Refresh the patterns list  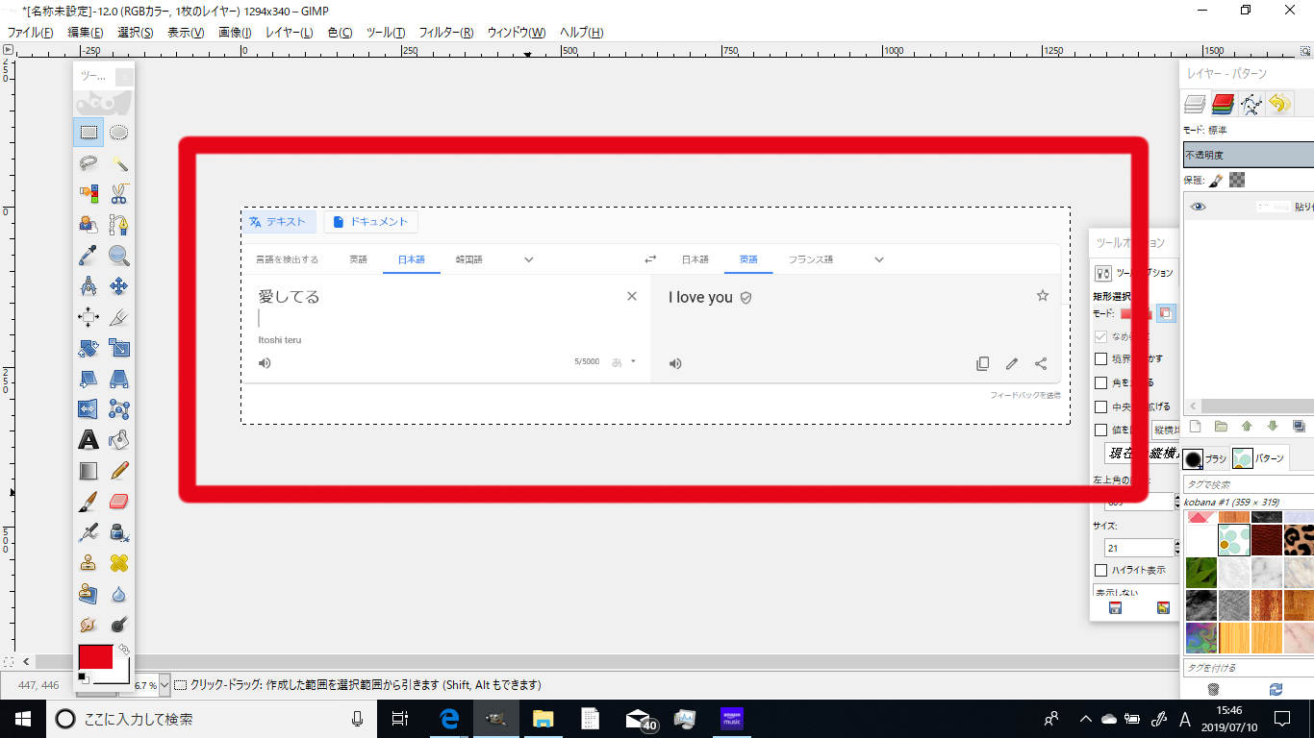(x=1276, y=689)
